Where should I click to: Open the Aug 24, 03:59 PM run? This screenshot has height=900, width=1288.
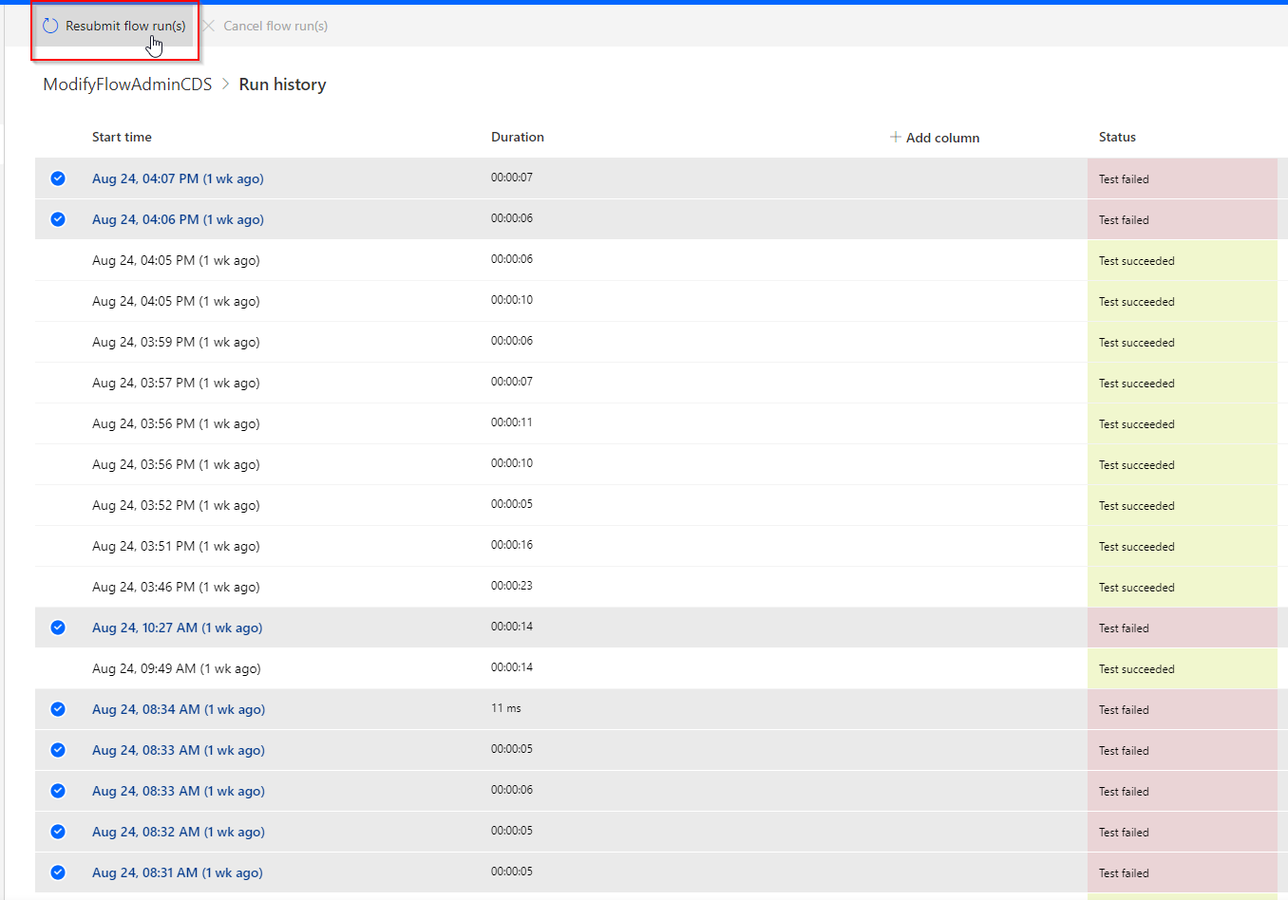[176, 342]
